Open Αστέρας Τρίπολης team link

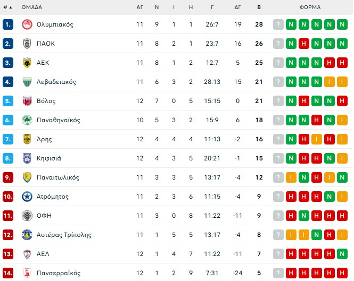coord(64,235)
